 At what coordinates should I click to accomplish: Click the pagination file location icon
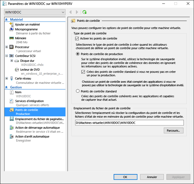coord(12,119)
